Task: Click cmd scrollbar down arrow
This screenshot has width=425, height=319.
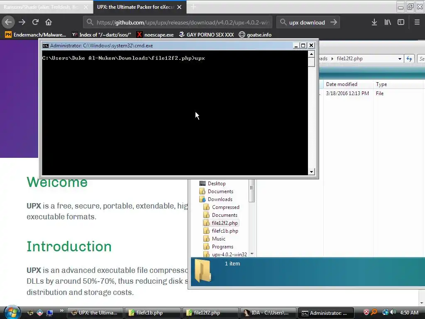Action: point(311,172)
